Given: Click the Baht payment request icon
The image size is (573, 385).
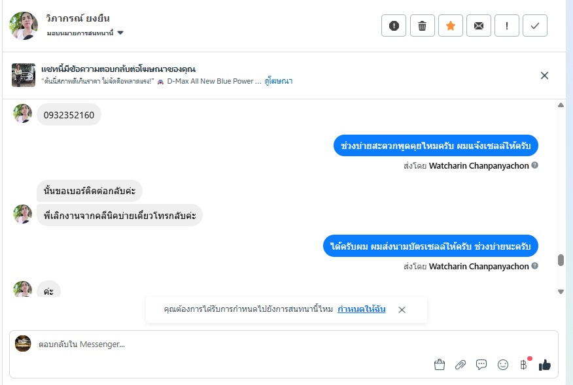Looking at the screenshot, I should 523,365.
